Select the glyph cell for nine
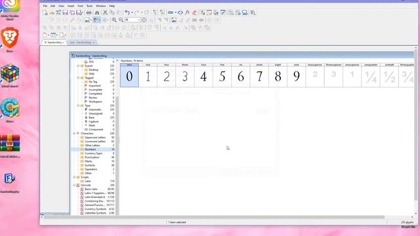Image resolution: width=420 pixels, height=236 pixels. (x=296, y=75)
